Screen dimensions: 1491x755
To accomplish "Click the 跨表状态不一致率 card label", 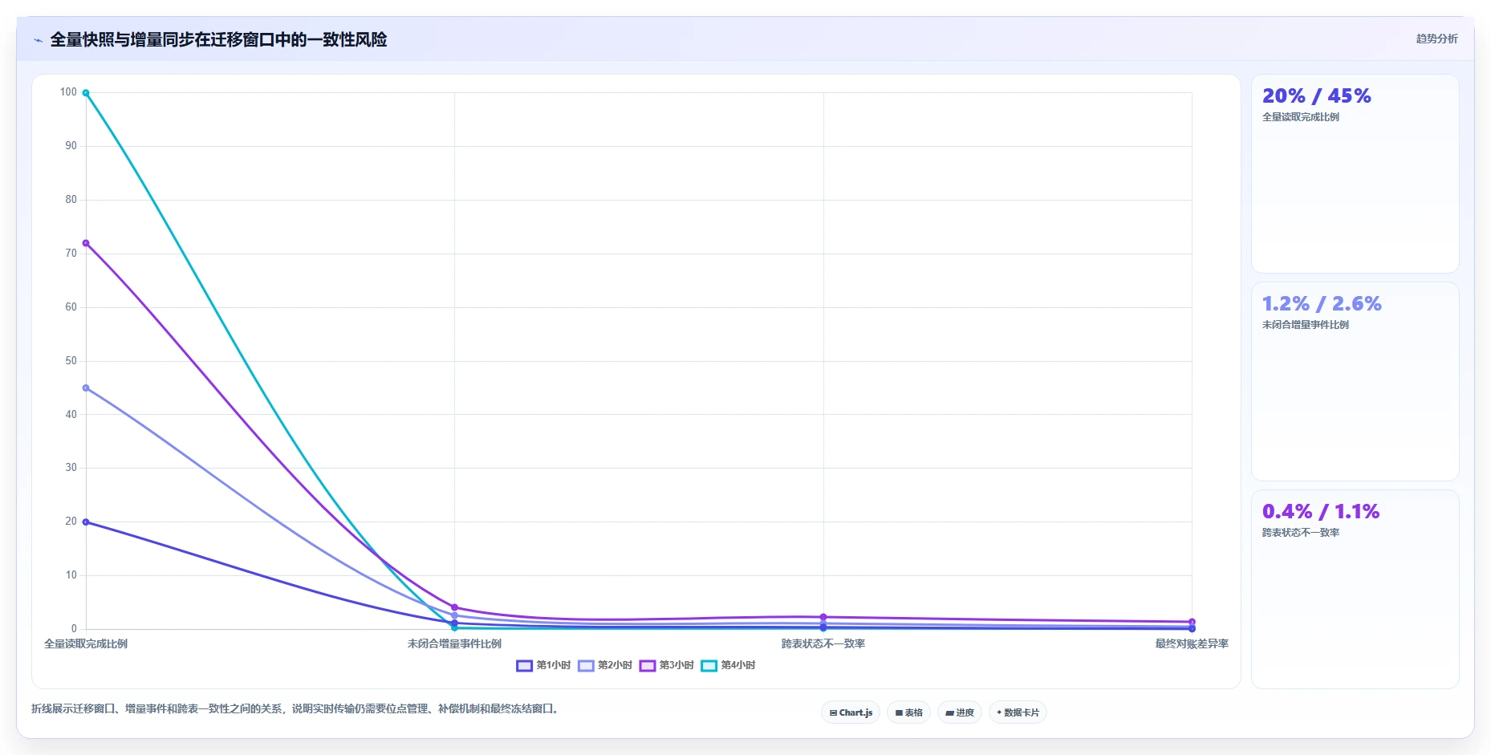I will coord(1301,533).
